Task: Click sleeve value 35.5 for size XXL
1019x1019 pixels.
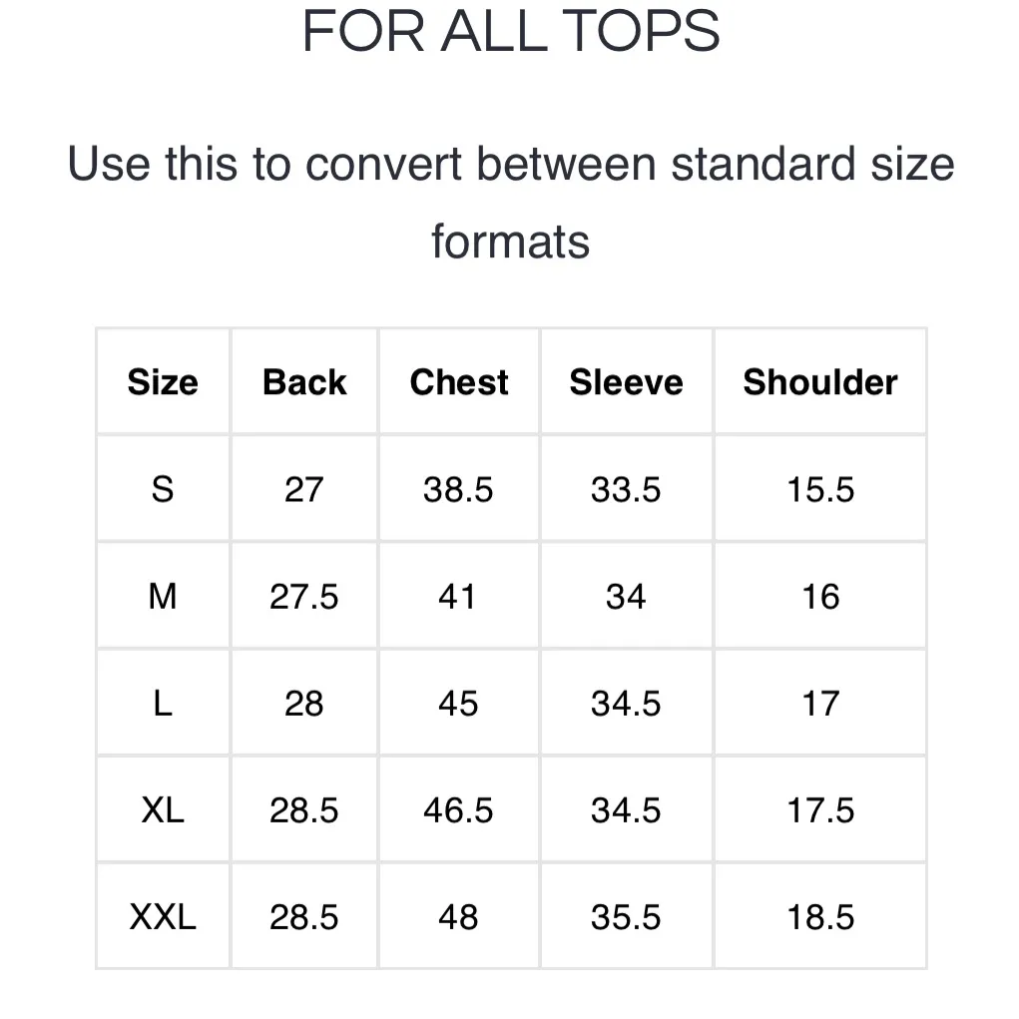Action: click(626, 917)
